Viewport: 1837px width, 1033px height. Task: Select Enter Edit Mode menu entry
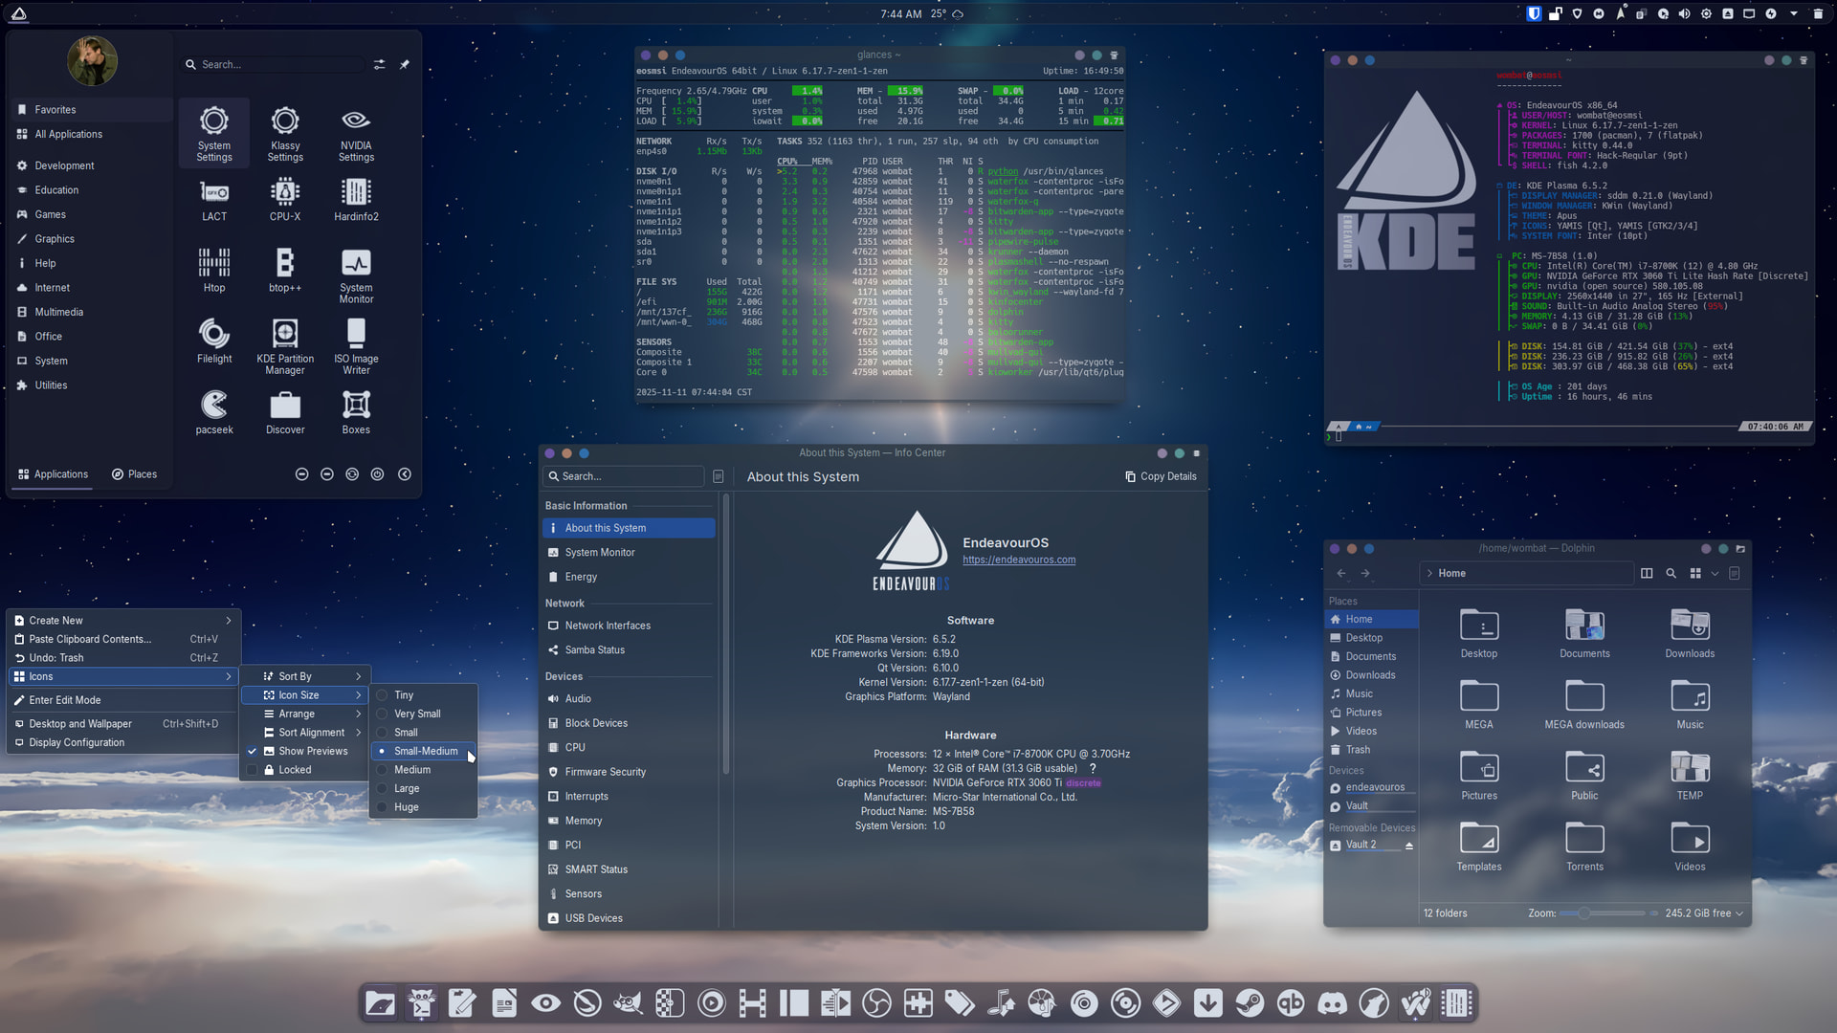coord(65,700)
